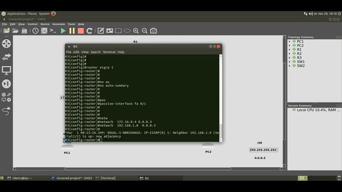Toggle show interface labels icon
This screenshot has height=192, width=342.
44,31
